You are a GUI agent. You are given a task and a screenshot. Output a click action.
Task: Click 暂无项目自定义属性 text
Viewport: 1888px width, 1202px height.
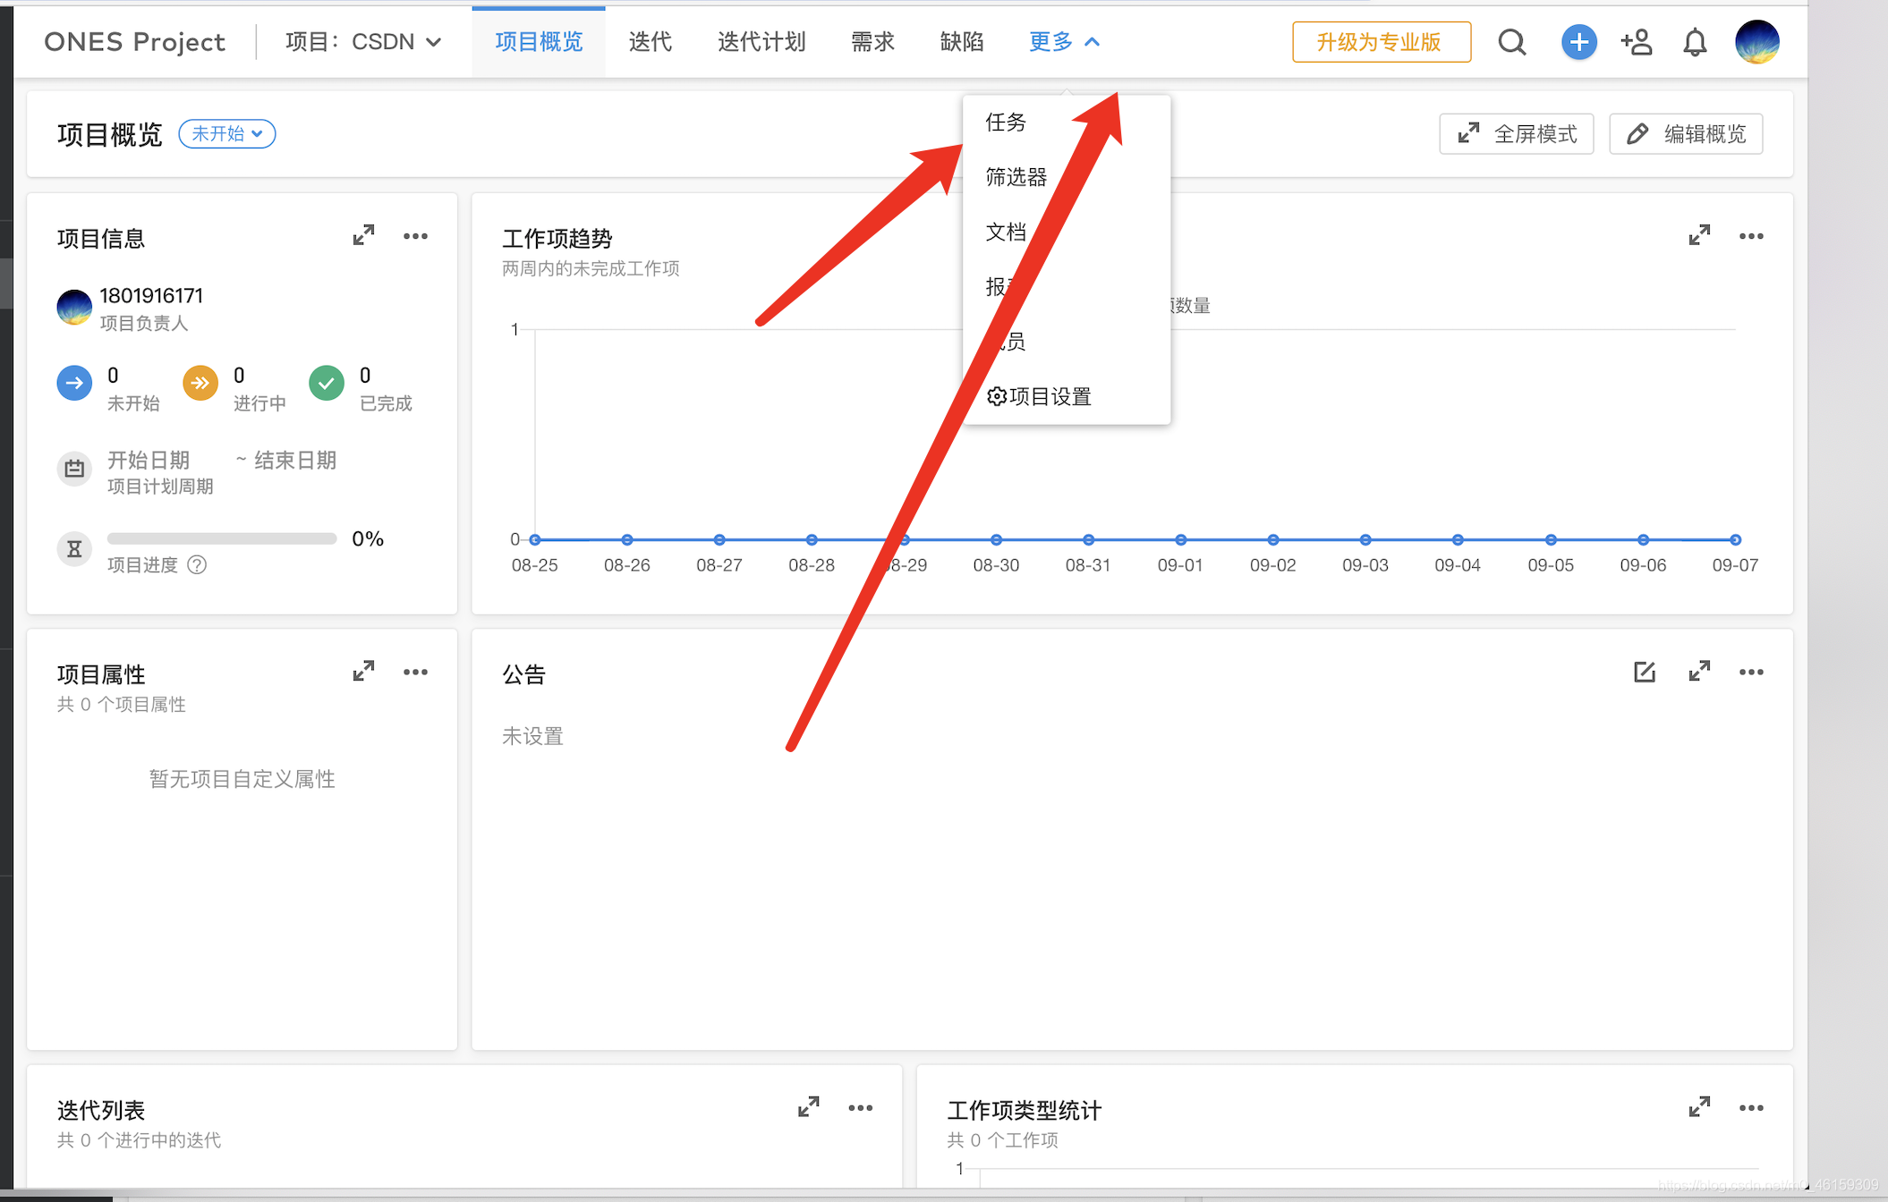242,779
